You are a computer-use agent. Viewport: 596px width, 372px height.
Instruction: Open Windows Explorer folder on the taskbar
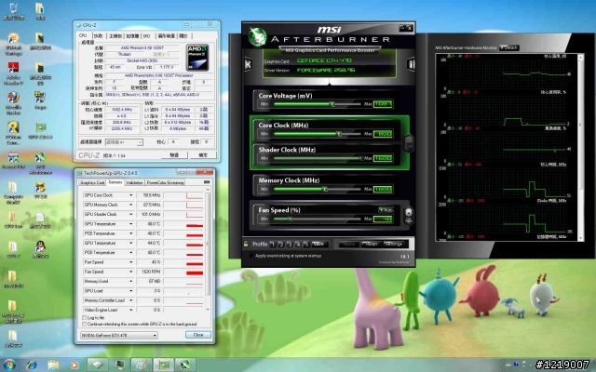click(x=54, y=365)
